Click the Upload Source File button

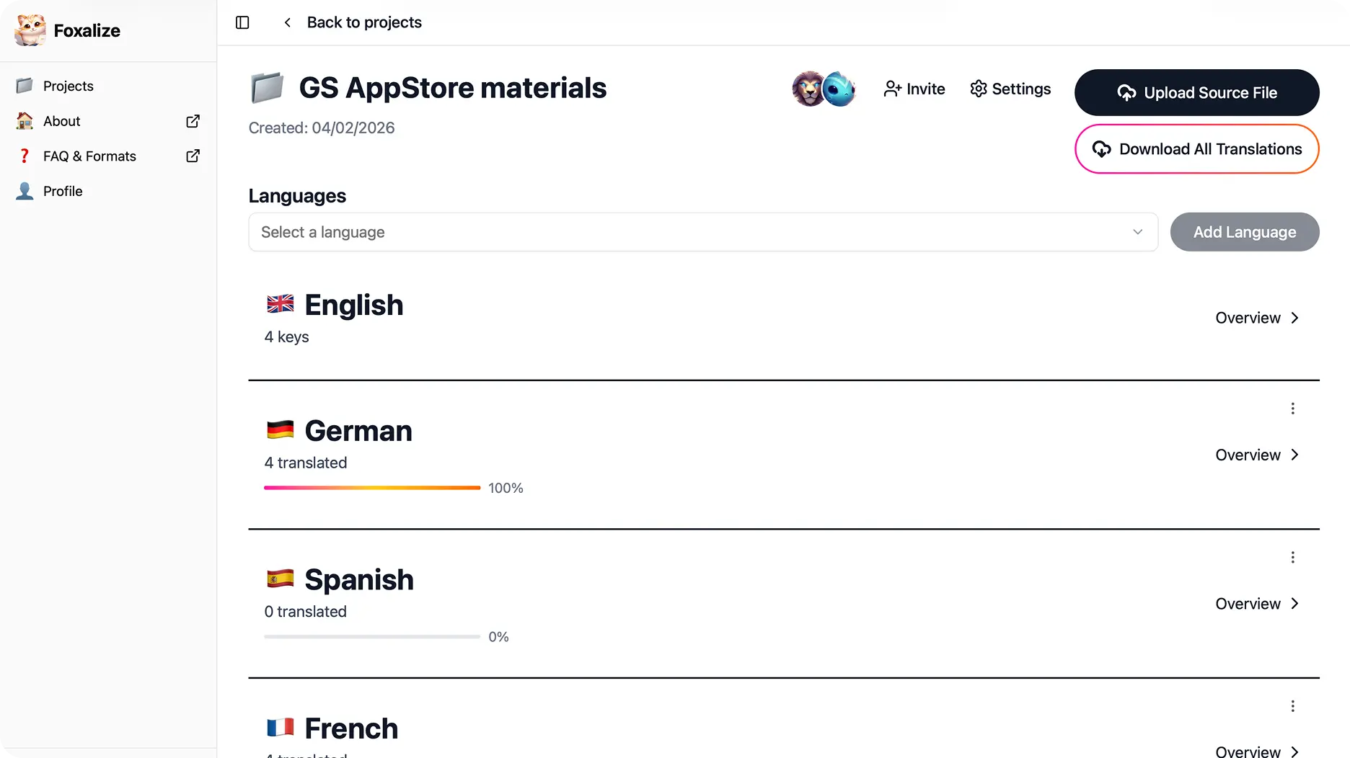(x=1196, y=92)
